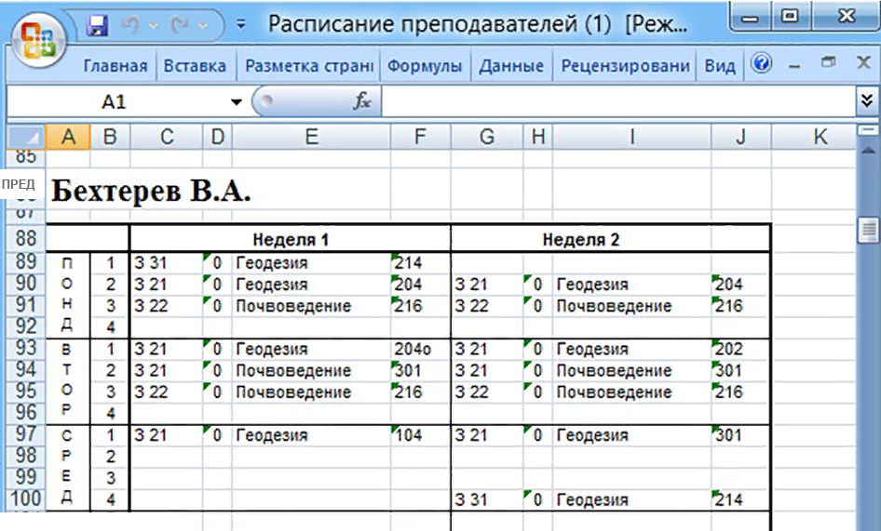Select the Данные ribbon tab

tap(510, 66)
